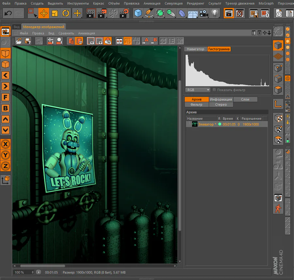Enable the Показать фильтр checkbox
Viewport: 294px width, 280px height.
[214, 90]
